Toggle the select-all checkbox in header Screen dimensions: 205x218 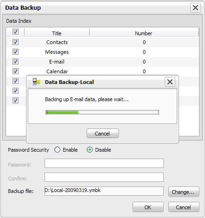point(15,32)
